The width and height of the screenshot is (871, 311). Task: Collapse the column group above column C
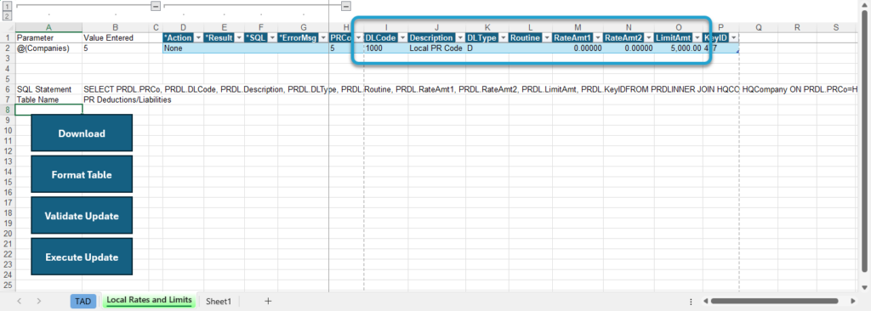(157, 6)
